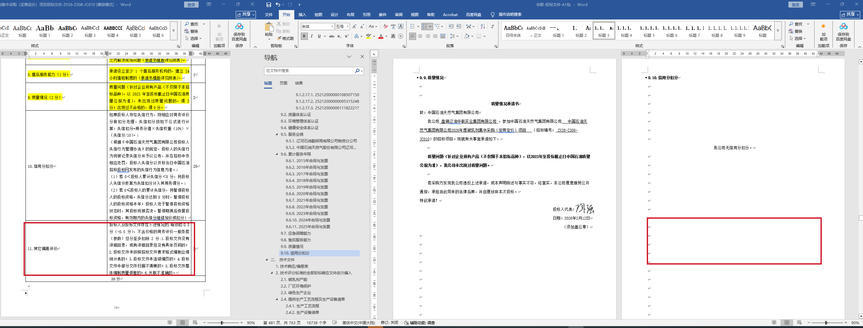This screenshot has width=863, height=328.
Task: Apply character border with the boxed A icon
Action: [401, 26]
